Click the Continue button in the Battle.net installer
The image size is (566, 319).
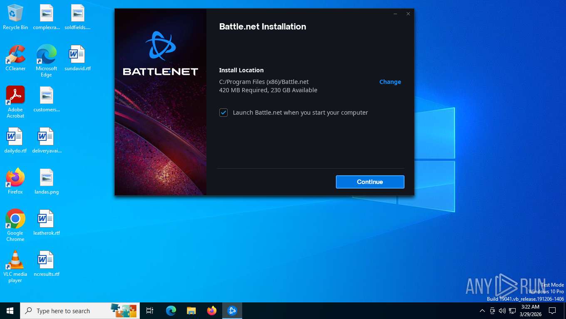(x=370, y=182)
